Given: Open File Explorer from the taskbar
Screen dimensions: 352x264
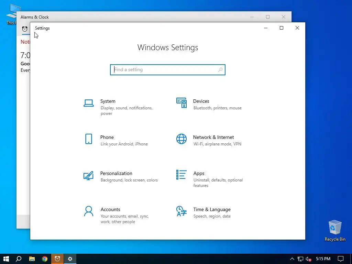Looking at the screenshot, I should (x=32, y=259).
